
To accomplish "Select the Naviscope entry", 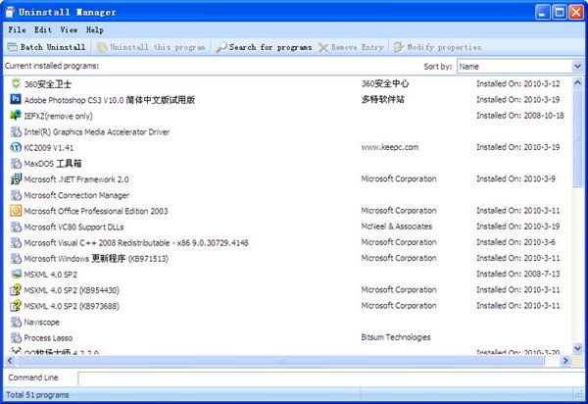I will click(41, 323).
